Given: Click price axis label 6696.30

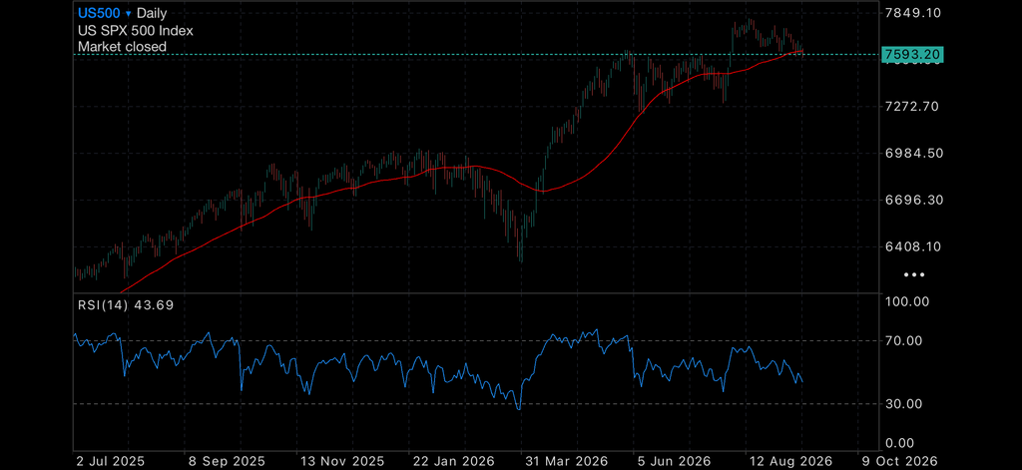Looking at the screenshot, I should (913, 200).
